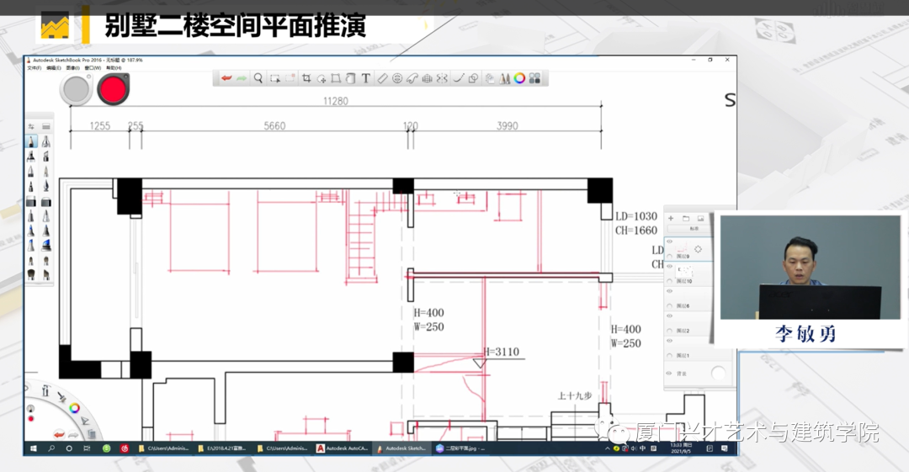Screen dimensions: 909x472
Task: Select the Flood Fill bucket tool
Action: [350, 78]
